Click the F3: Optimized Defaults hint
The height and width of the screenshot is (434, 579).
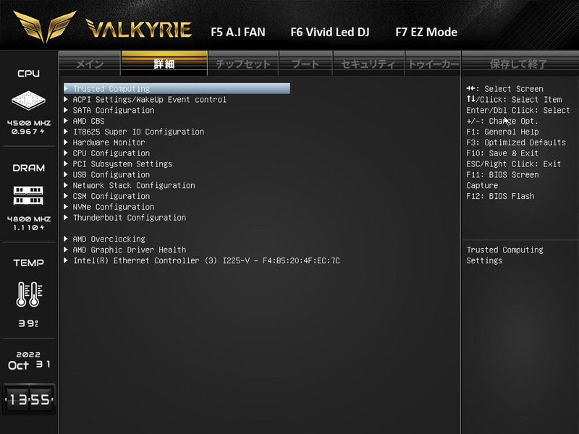(x=516, y=142)
